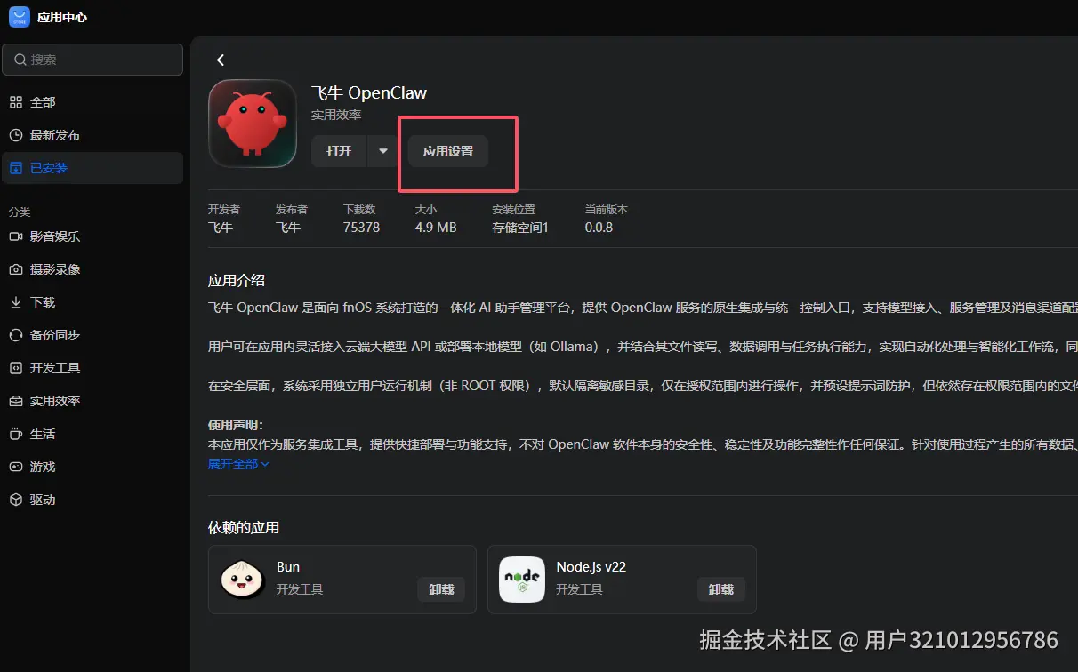Click the 游戏 gamepad icon
This screenshot has width=1078, height=672.
click(16, 467)
